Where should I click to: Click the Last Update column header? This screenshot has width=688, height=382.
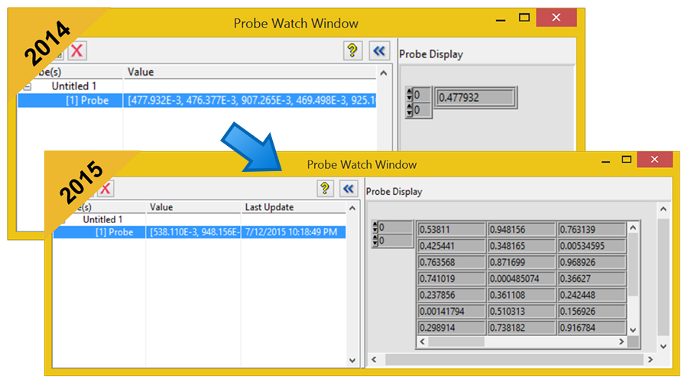pos(269,207)
